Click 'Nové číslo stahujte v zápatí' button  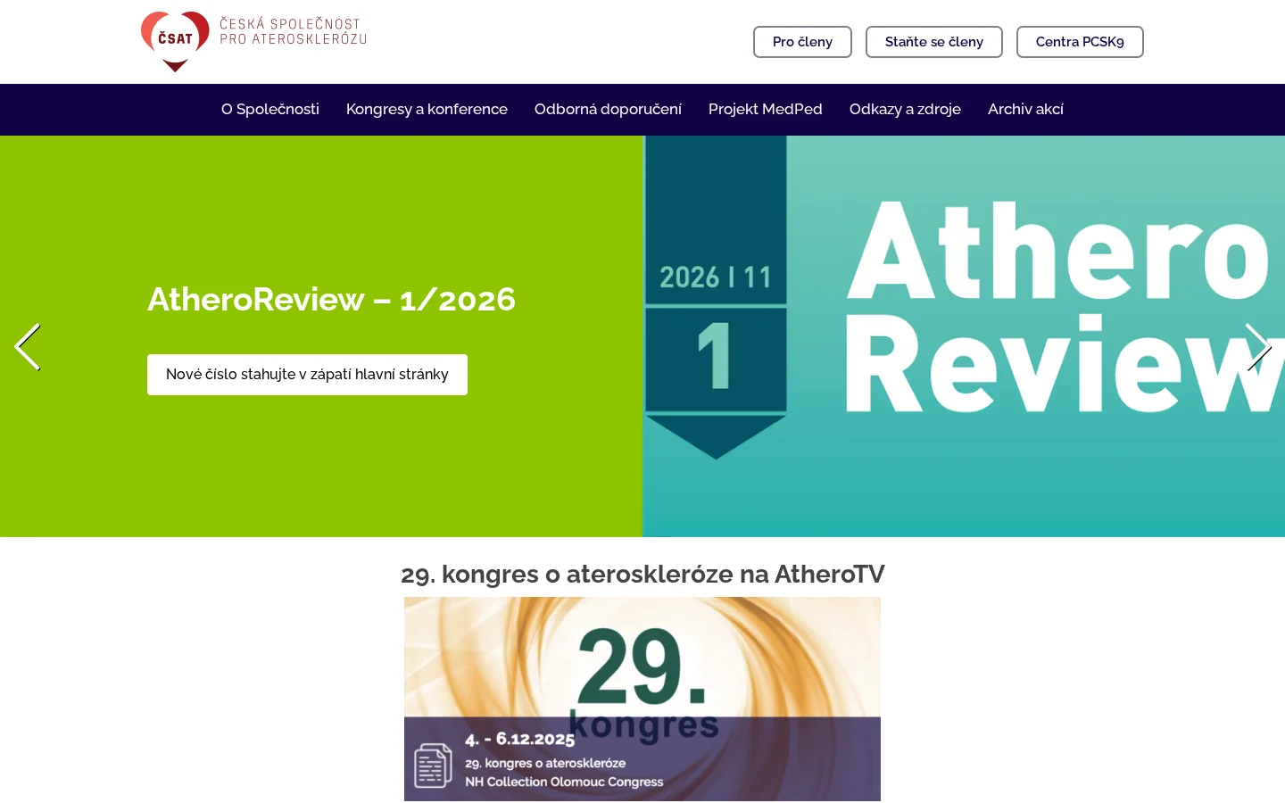(307, 375)
